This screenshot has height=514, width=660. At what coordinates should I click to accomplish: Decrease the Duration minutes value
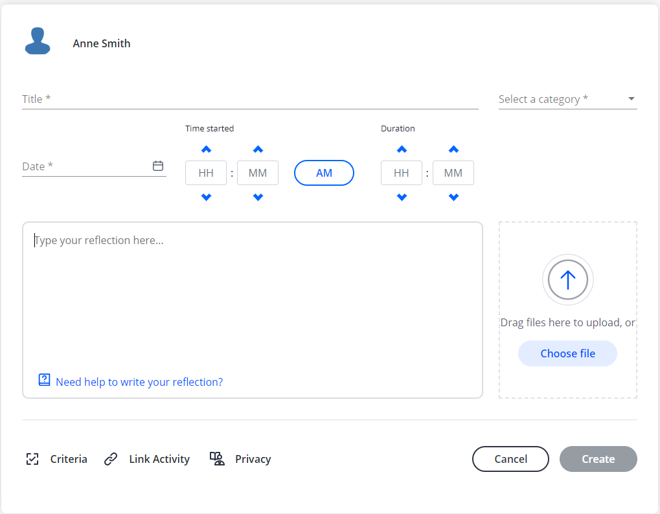(453, 197)
